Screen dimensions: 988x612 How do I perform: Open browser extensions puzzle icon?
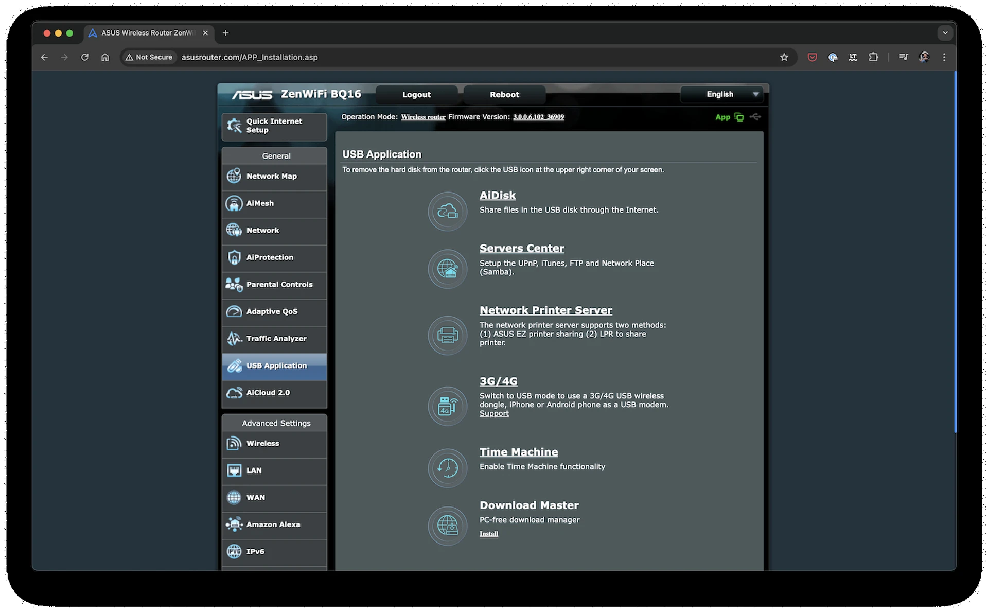pyautogui.click(x=873, y=57)
